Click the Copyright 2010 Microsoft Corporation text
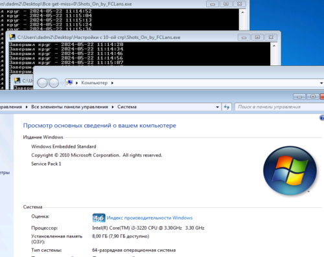The image size is (324, 257). click(x=97, y=155)
